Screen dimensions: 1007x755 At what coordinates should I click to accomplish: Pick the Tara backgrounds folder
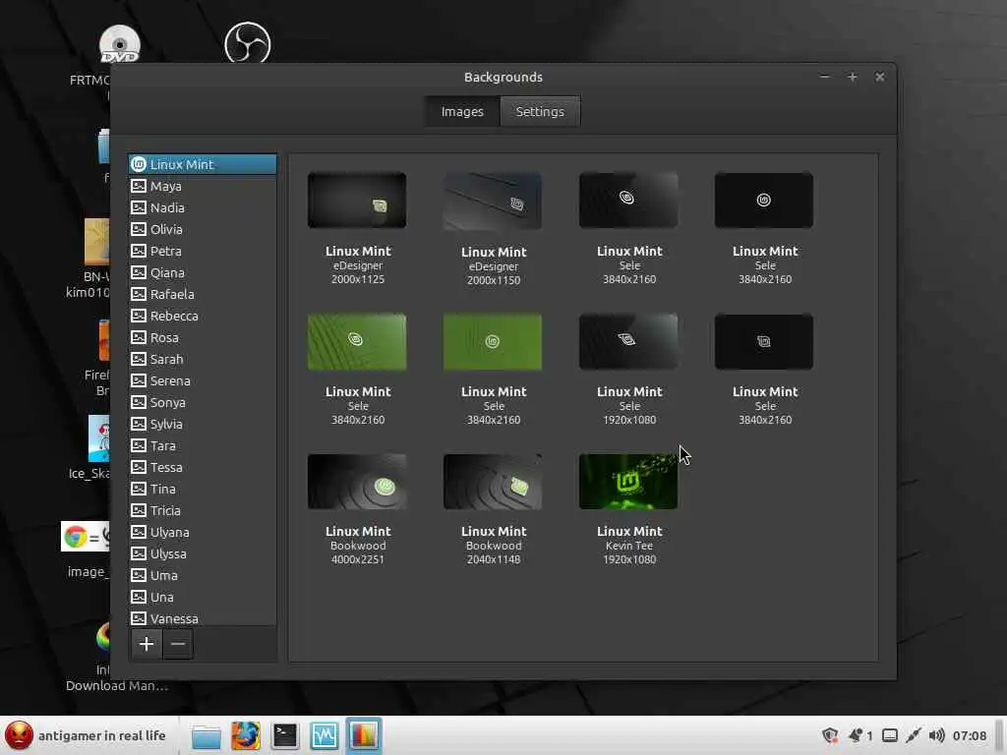203,445
